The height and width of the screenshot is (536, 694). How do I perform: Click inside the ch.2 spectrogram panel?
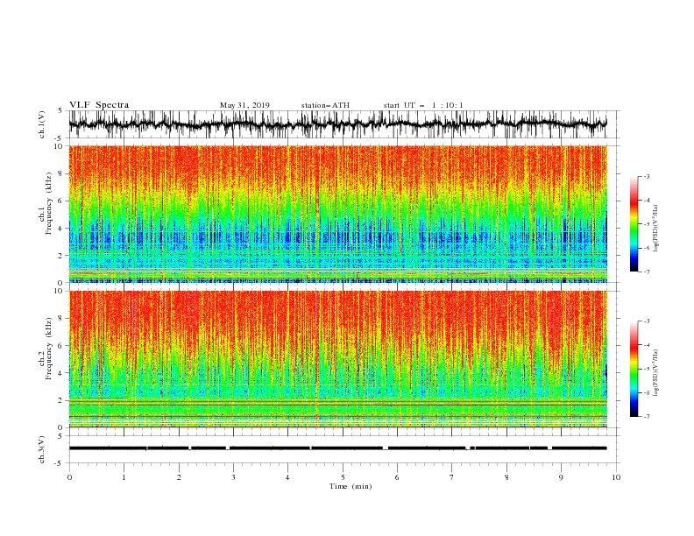pos(337,359)
